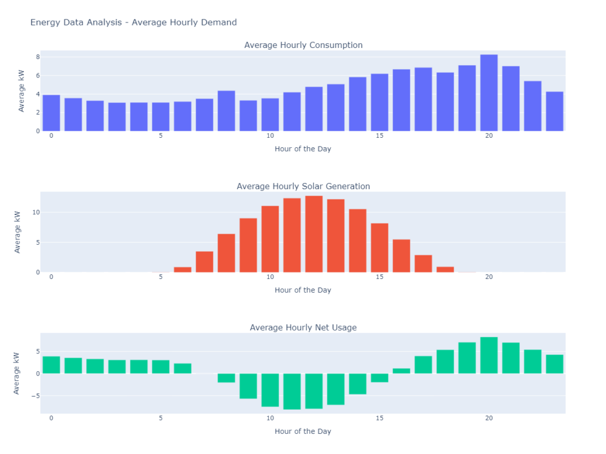
Task: Click the 'Average Hourly Net Usage' subplot title
Action: coord(303,327)
